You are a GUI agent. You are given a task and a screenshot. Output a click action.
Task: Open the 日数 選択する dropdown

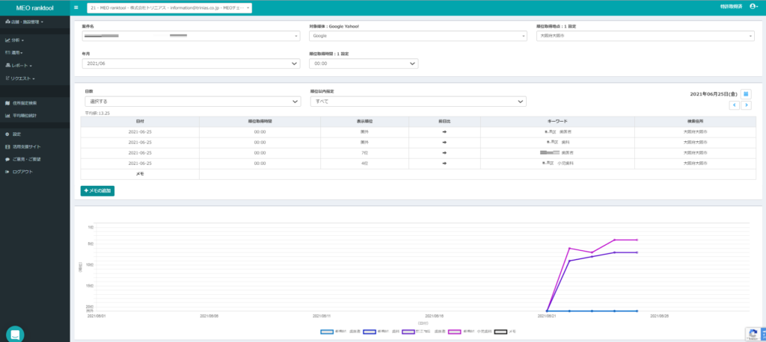click(192, 102)
